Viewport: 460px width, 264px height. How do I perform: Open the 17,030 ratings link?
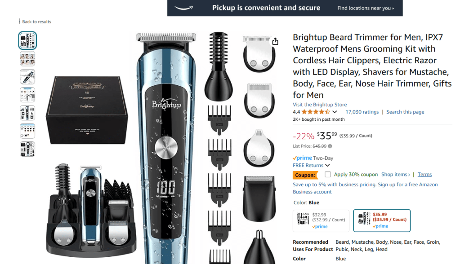click(362, 112)
